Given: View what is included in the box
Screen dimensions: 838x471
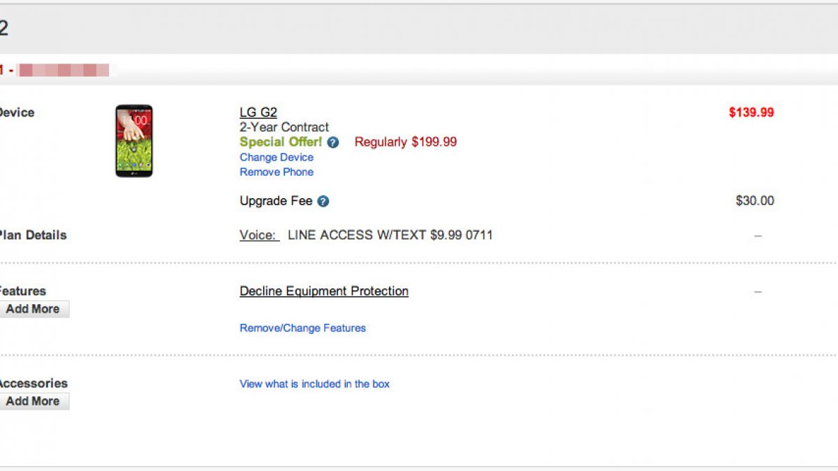Looking at the screenshot, I should click(314, 384).
